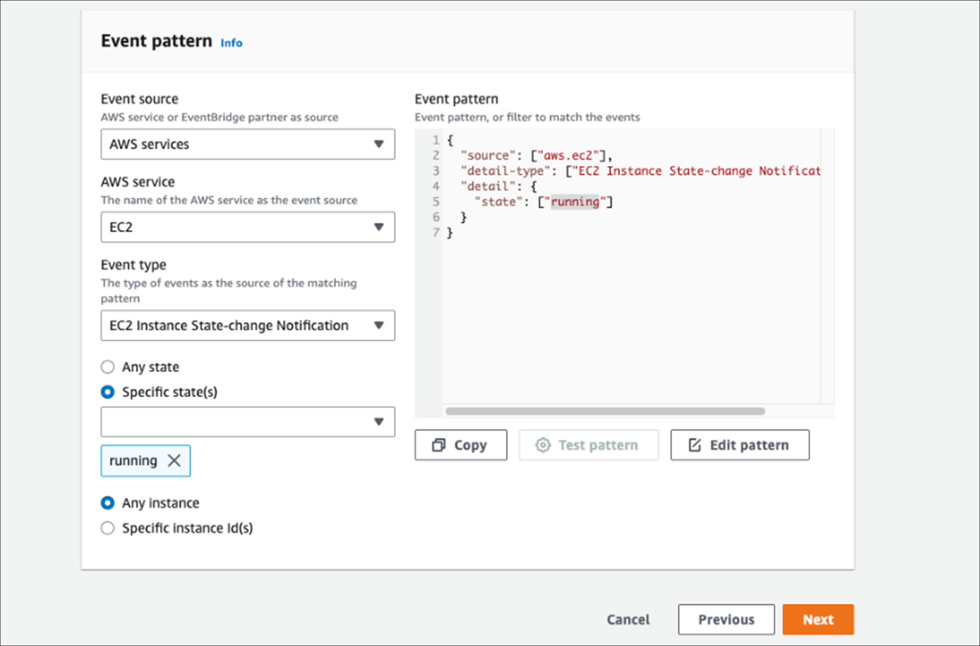Click the gear icon on Test pattern

tap(543, 445)
